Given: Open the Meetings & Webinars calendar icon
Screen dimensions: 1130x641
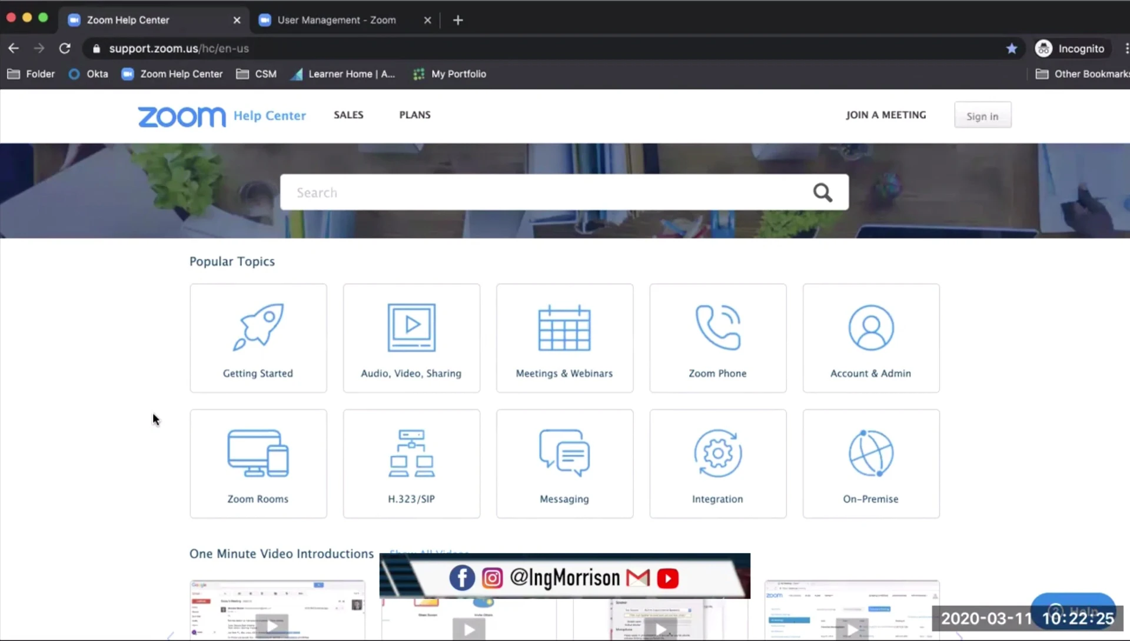Looking at the screenshot, I should point(564,327).
